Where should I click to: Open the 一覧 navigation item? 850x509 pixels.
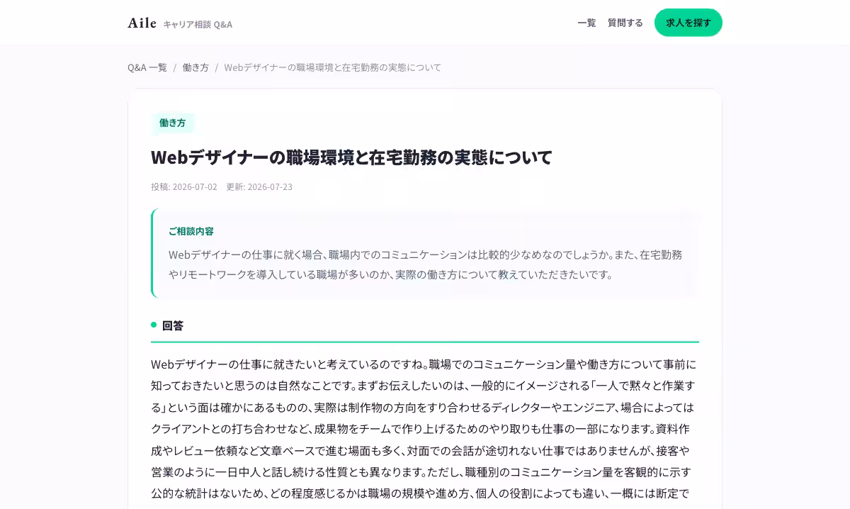point(586,23)
